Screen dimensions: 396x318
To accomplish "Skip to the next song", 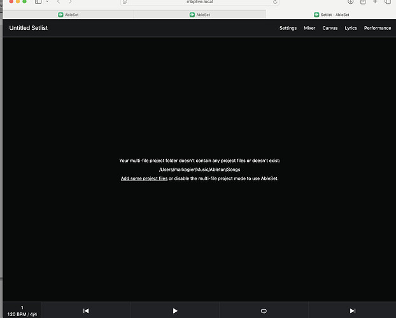I will 352,310.
